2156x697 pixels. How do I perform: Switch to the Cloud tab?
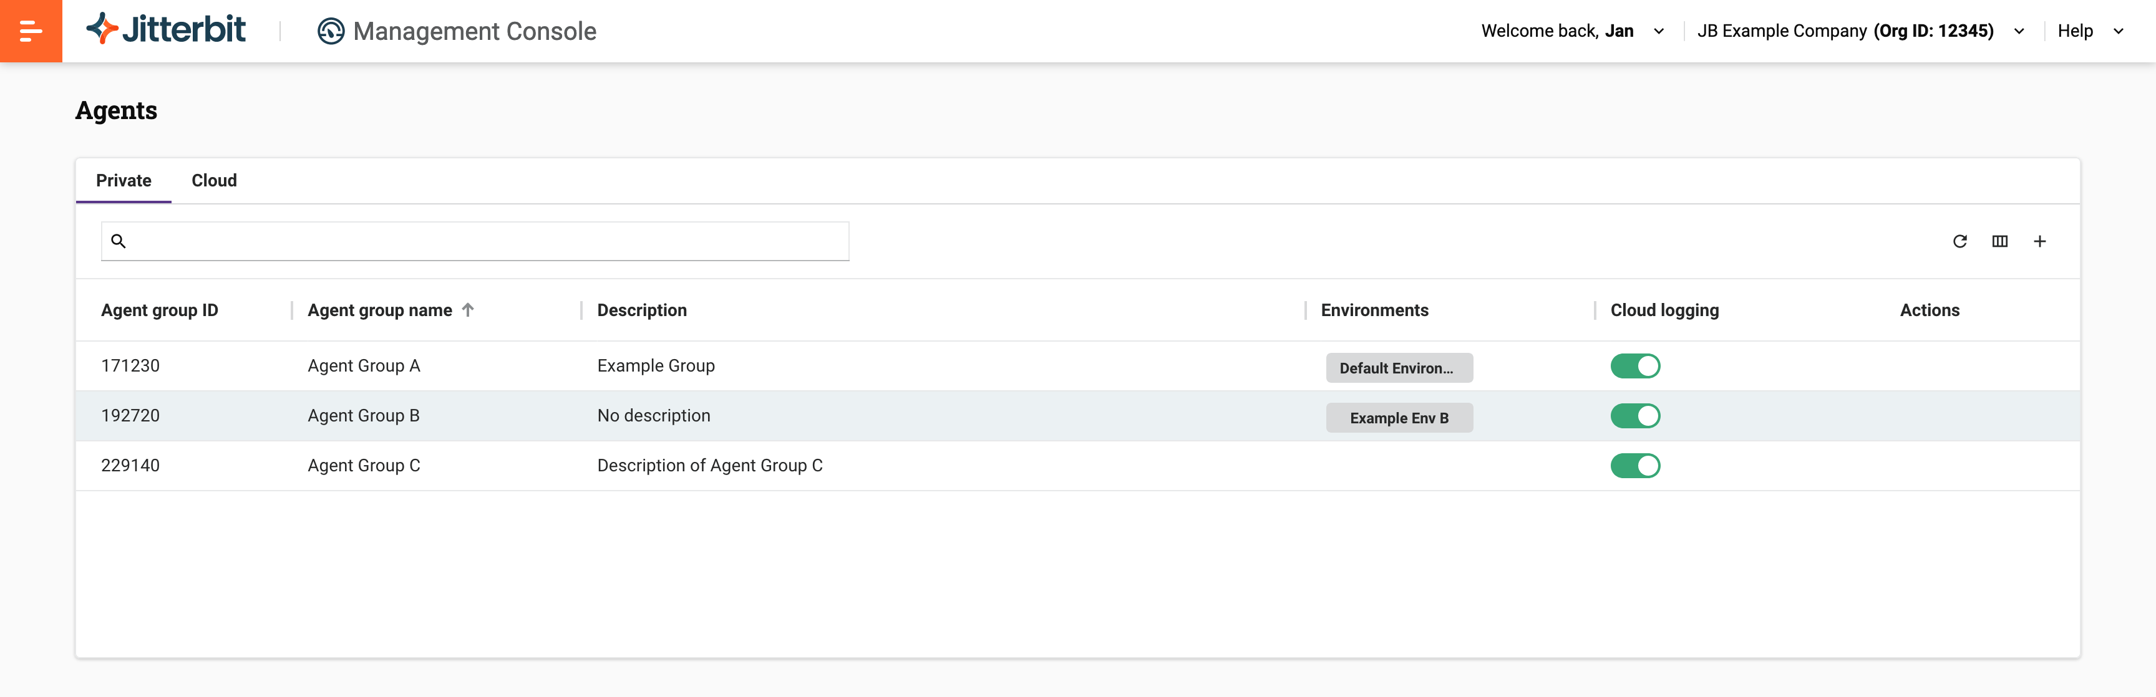(214, 181)
